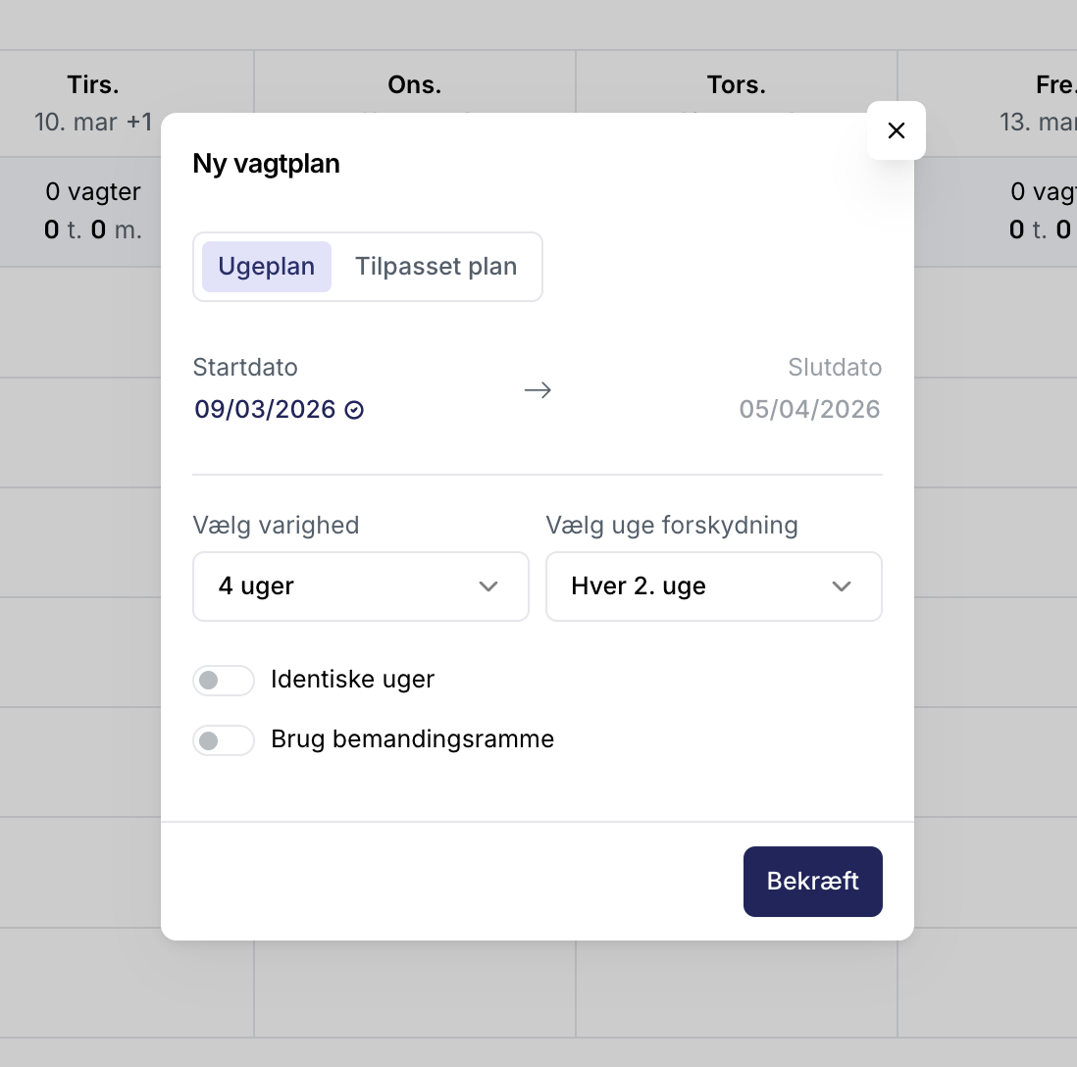Click the Brug bemandingsramme label text
1077x1067 pixels.
tap(412, 738)
